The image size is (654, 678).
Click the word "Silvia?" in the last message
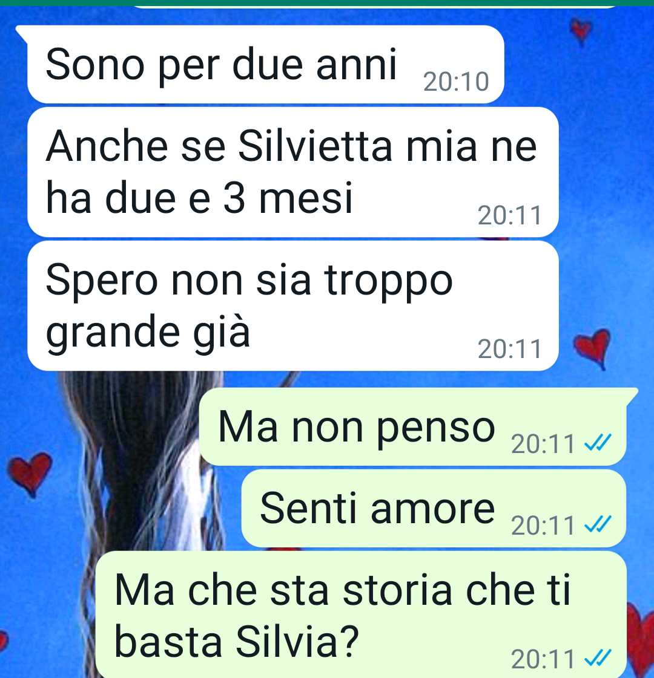(297, 641)
